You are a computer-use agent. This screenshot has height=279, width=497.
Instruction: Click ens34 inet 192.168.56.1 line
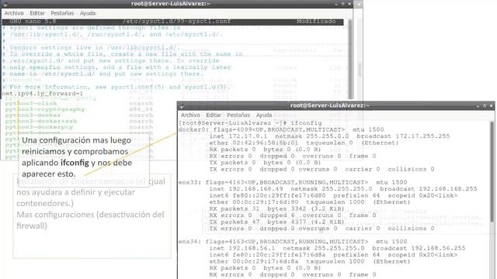click(337, 248)
